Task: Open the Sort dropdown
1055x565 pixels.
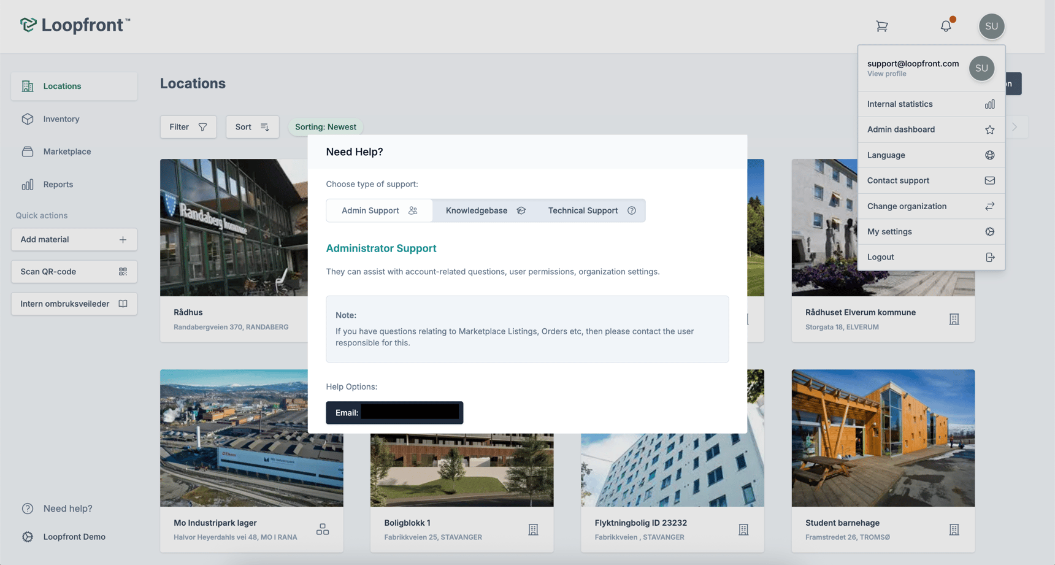Action: point(252,127)
